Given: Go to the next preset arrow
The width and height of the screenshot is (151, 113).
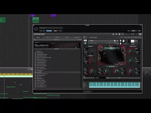Looking at the screenshot, I should click(43, 31).
